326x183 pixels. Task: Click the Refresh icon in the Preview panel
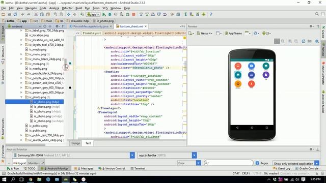pyautogui.click(x=304, y=41)
